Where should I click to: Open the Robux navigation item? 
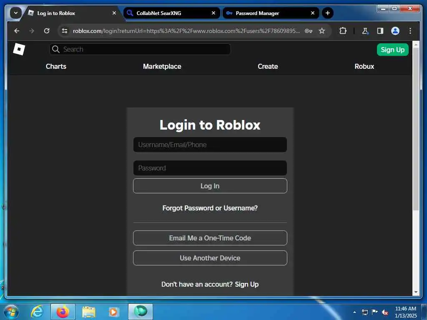tap(364, 66)
